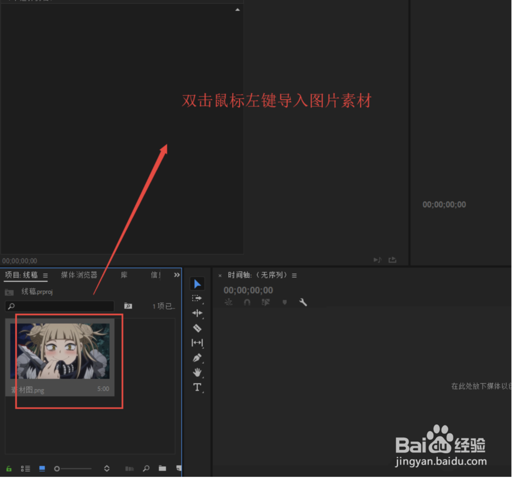Click the 线稿.prproj project file name
Screen dimensions: 515x479
tap(37, 292)
